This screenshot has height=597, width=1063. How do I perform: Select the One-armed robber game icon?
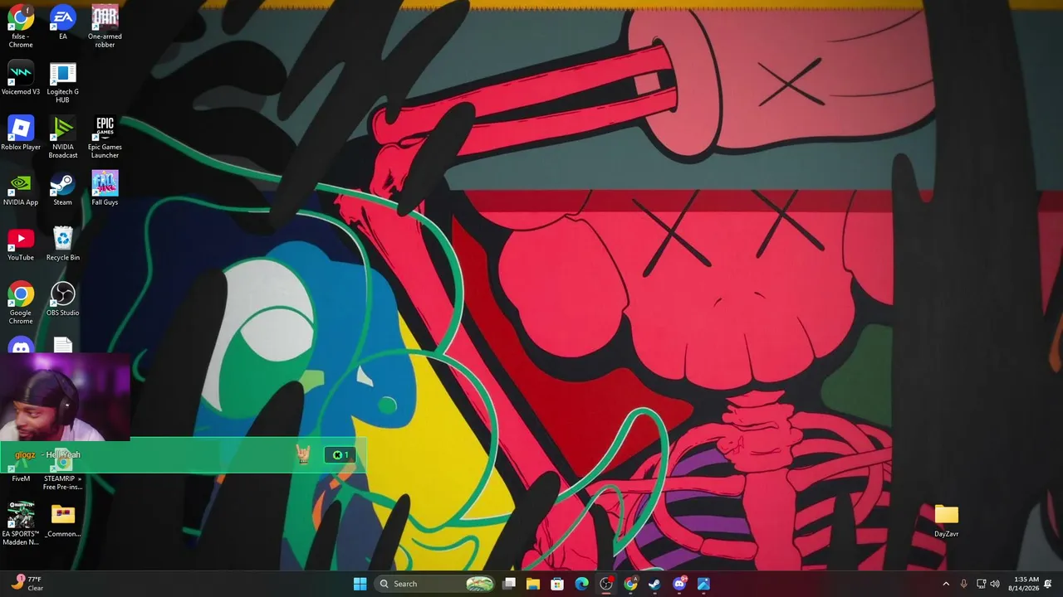105,27
